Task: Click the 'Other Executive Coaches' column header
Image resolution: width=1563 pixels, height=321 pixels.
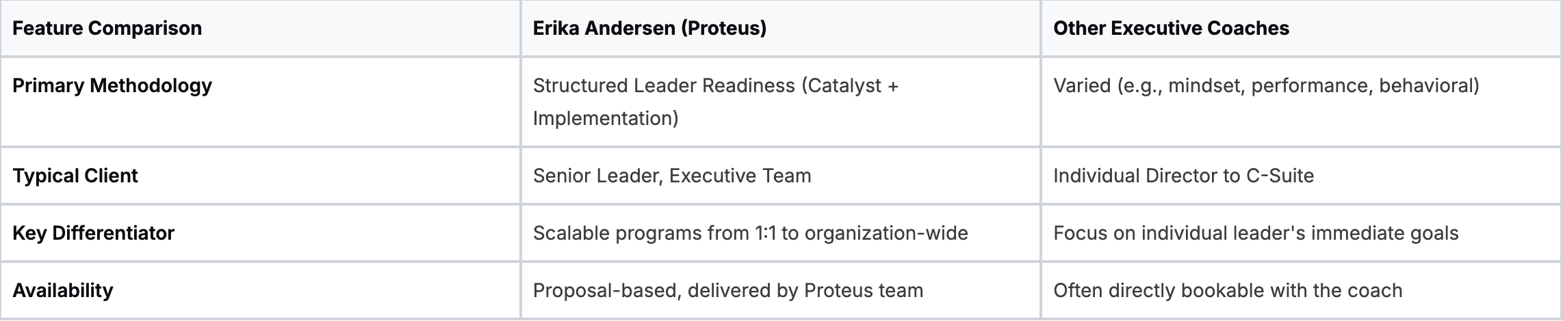Action: click(1171, 28)
